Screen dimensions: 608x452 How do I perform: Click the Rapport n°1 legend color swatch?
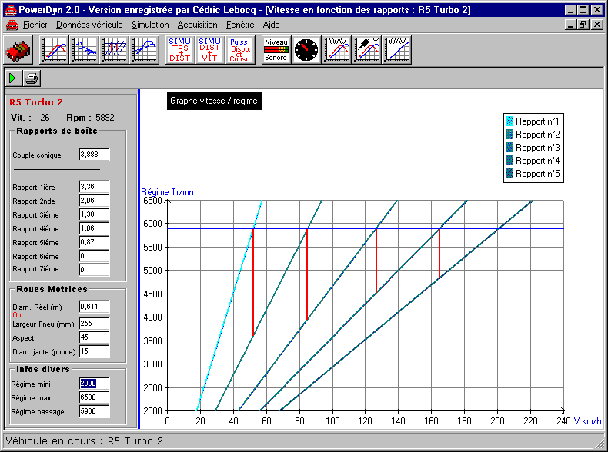[509, 121]
